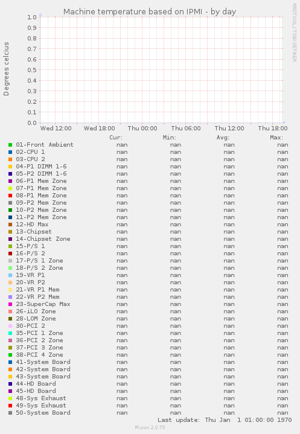
Task: Select the '13-Chipset' legend label
Action: (x=34, y=232)
